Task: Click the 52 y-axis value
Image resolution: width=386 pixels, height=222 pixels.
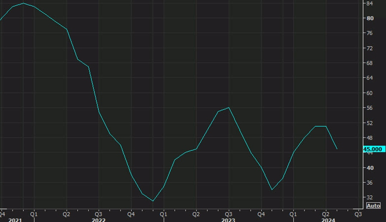Action: [x=370, y=123]
